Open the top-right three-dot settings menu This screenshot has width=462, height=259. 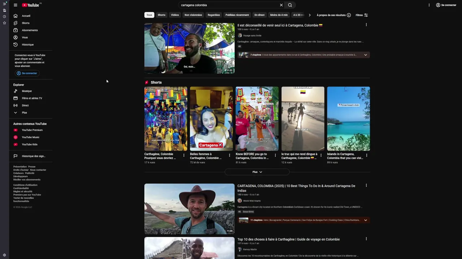tap(429, 5)
